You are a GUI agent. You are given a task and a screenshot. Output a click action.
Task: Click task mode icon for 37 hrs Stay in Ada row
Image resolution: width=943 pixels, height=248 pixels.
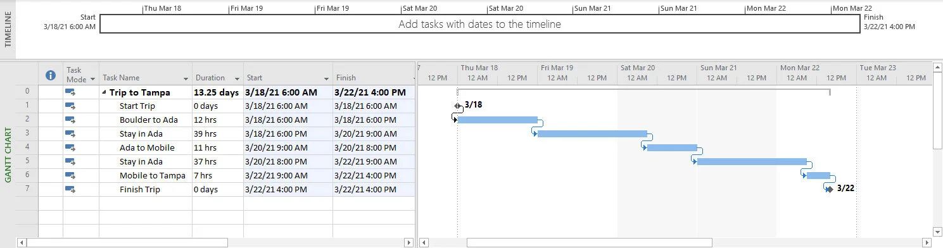click(70, 162)
